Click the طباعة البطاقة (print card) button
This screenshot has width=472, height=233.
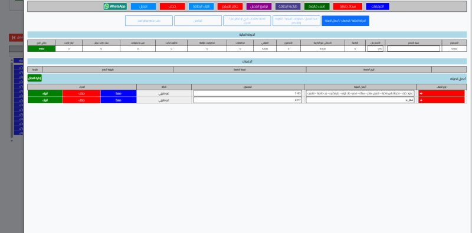point(288,6)
